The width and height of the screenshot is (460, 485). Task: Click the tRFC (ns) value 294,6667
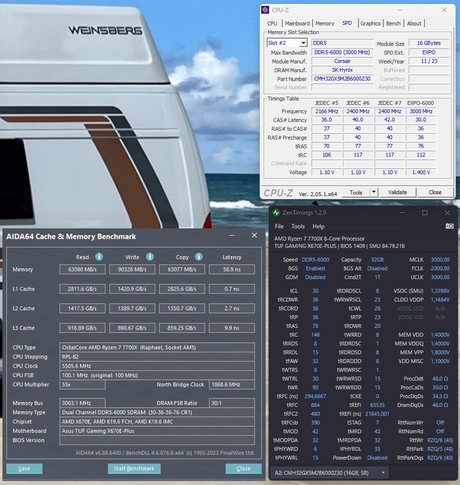[315, 396]
